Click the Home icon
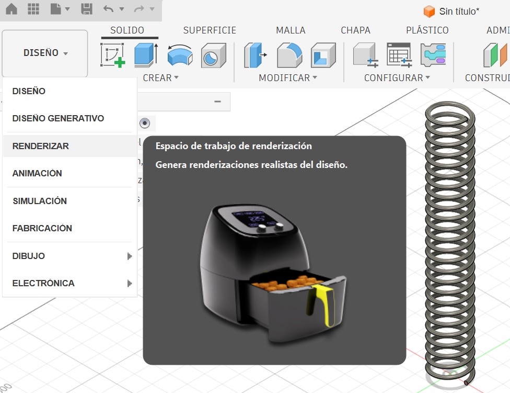510x393 pixels. tap(11, 9)
